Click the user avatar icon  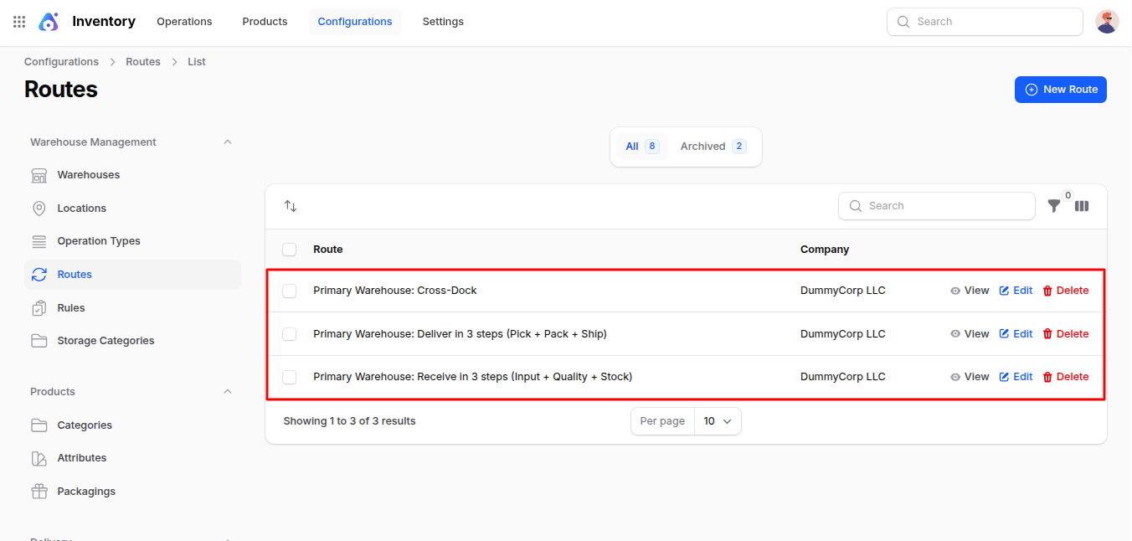[x=1107, y=22]
